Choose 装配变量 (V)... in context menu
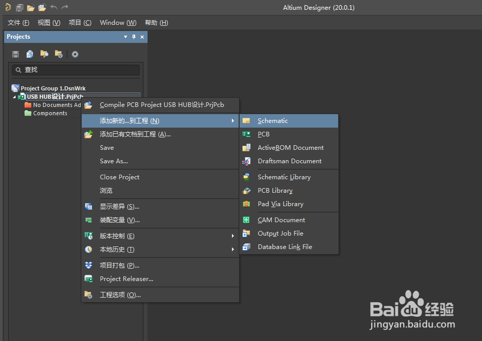Image resolution: width=482 pixels, height=341 pixels. pos(160,220)
